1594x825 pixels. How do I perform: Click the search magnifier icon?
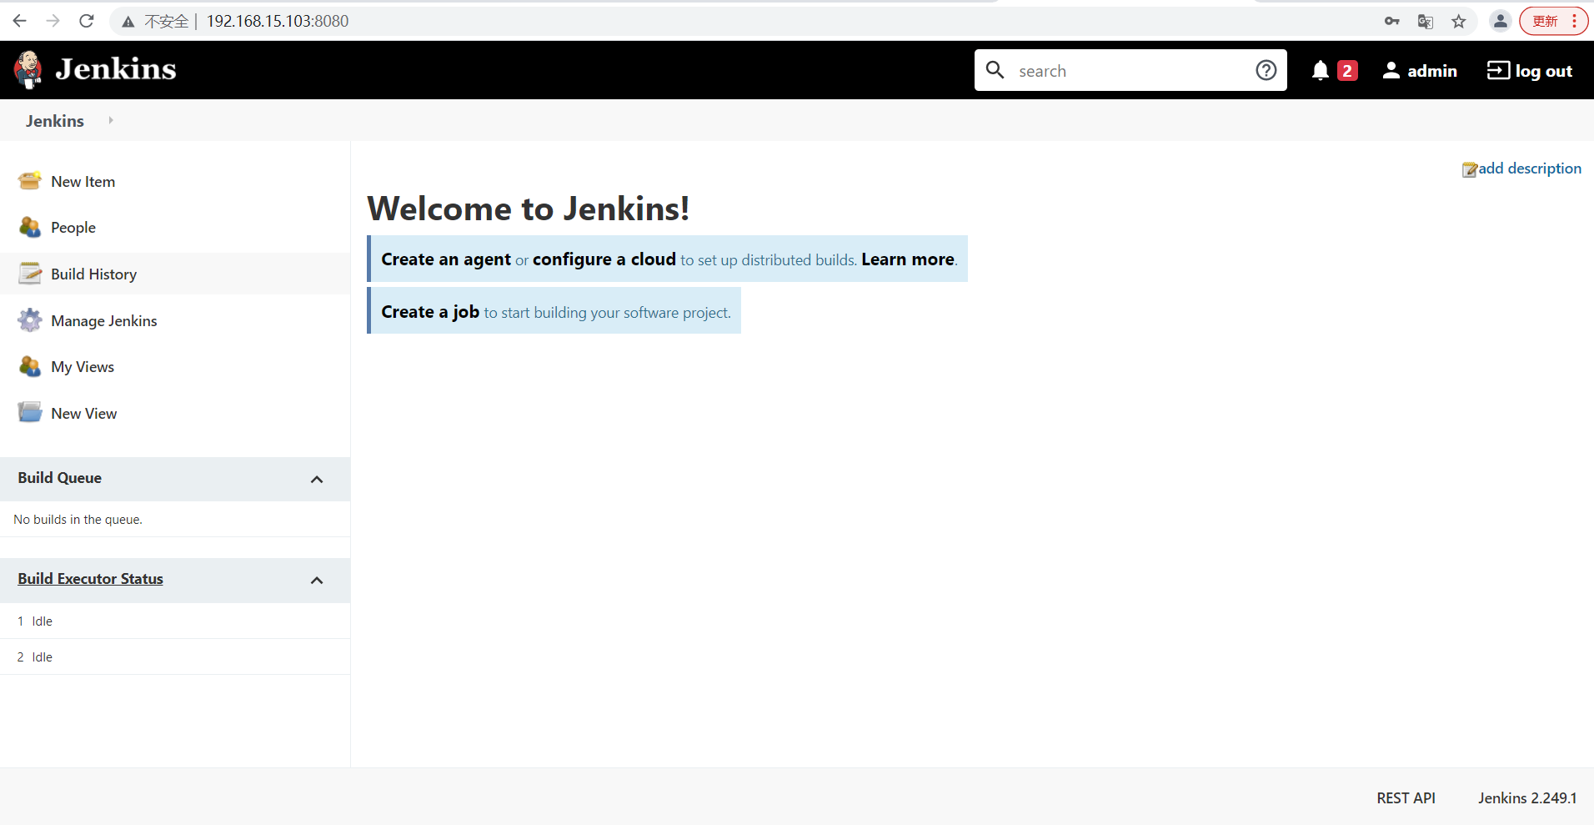(x=995, y=70)
